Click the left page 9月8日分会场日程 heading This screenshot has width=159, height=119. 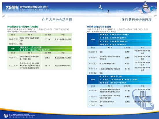point(57,20)
